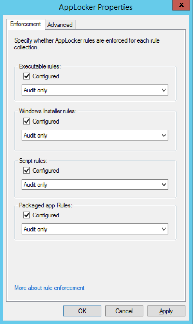
Task: Switch to the Advanced tab
Action: tap(60, 25)
